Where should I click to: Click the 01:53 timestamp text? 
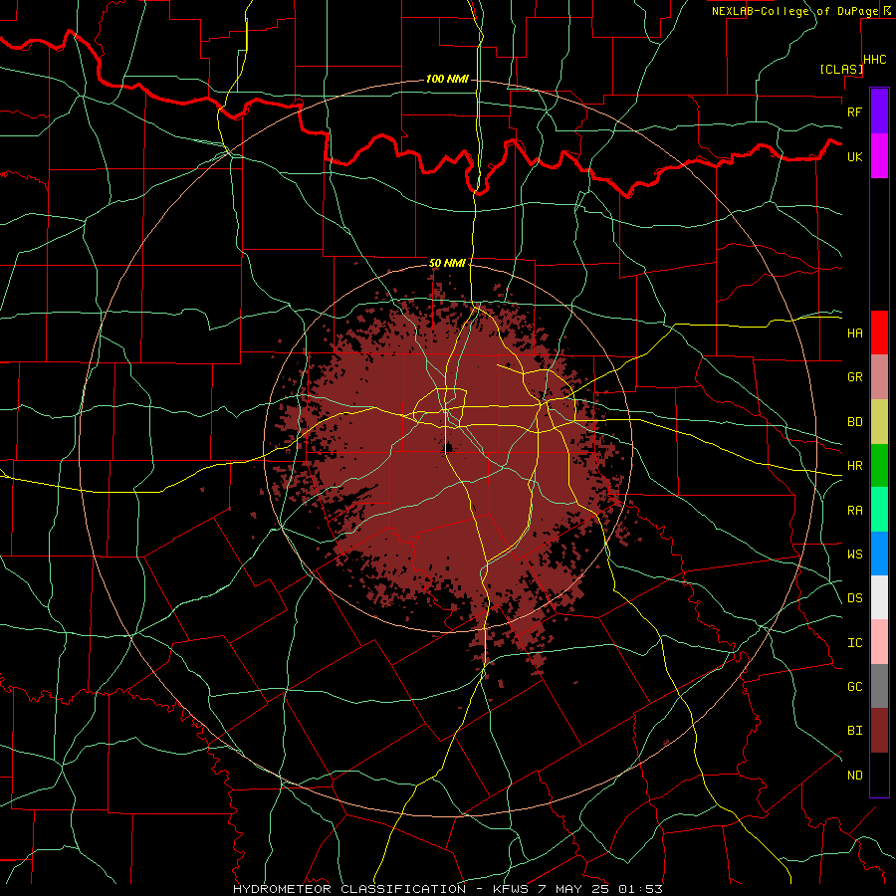tap(640, 889)
